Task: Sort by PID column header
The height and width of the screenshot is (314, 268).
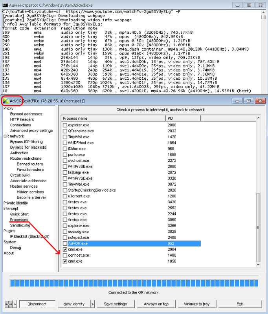Action: point(183,119)
